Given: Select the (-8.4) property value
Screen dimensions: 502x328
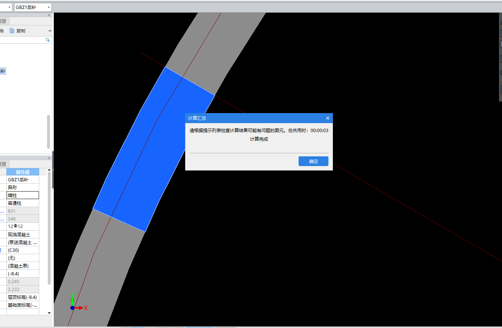Looking at the screenshot, I should click(23, 274).
